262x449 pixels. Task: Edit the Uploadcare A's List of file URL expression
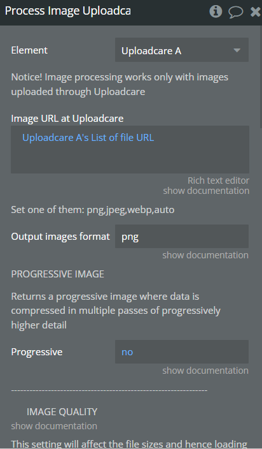[x=88, y=138]
